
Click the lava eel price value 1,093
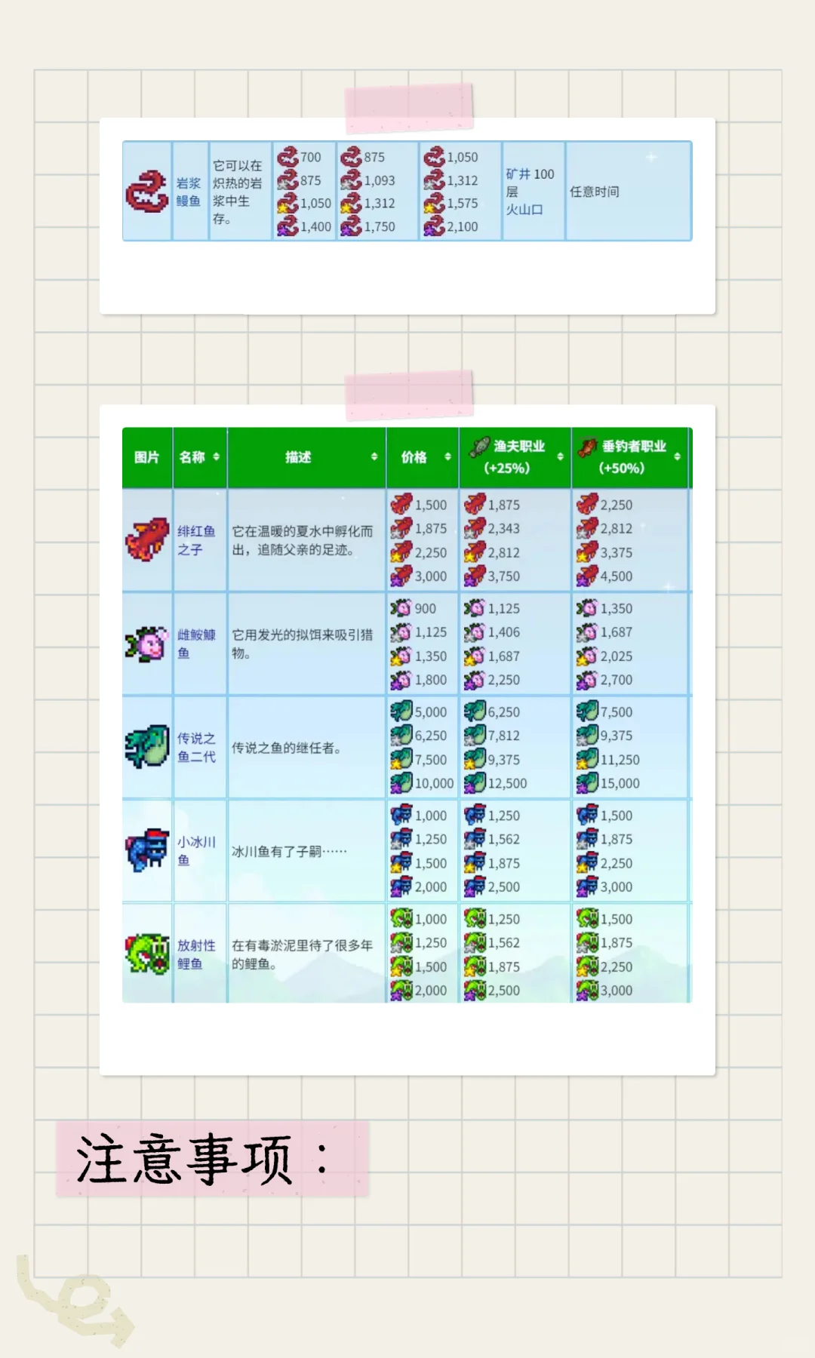pyautogui.click(x=380, y=180)
